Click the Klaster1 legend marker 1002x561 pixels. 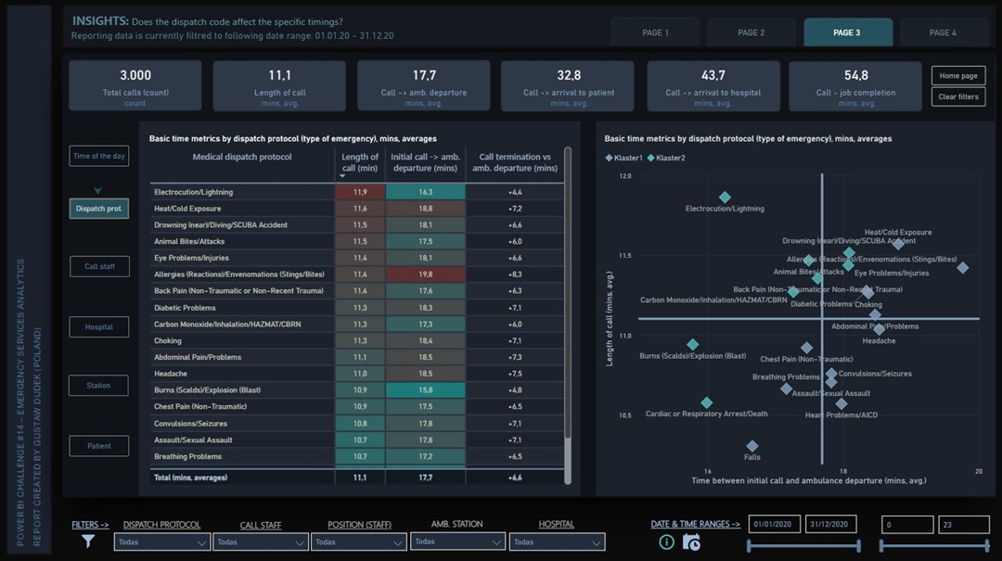click(610, 159)
